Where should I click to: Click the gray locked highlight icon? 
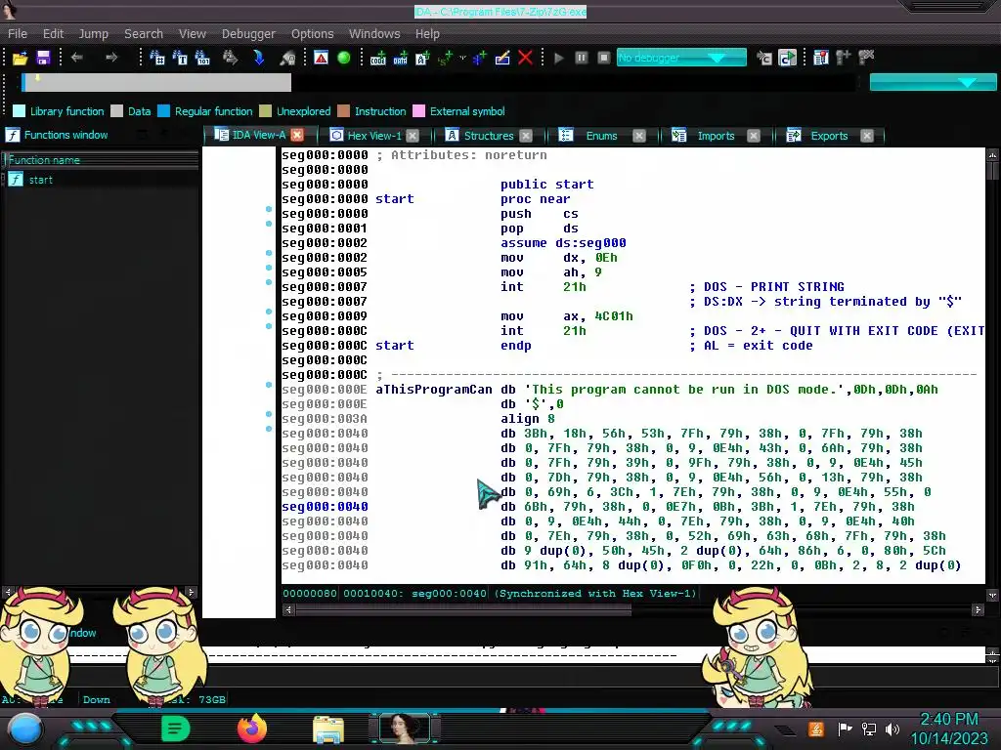coord(287,58)
